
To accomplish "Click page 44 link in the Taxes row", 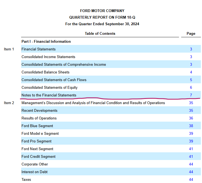I will click(191, 179).
